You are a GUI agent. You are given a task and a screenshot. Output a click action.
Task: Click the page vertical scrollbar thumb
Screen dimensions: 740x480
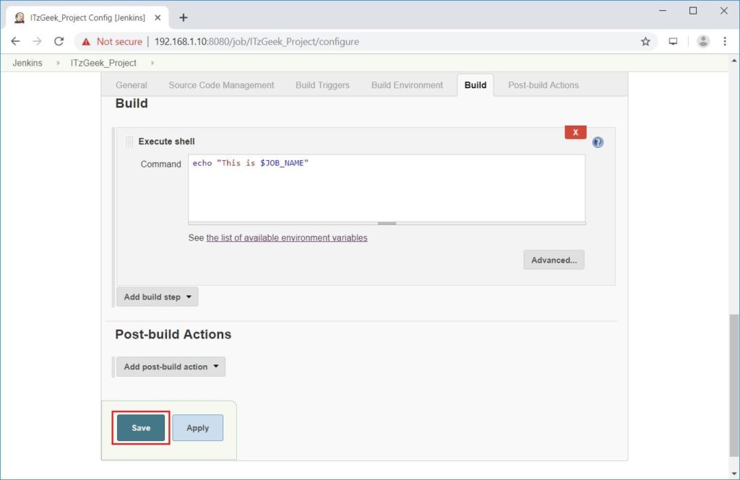click(x=734, y=385)
